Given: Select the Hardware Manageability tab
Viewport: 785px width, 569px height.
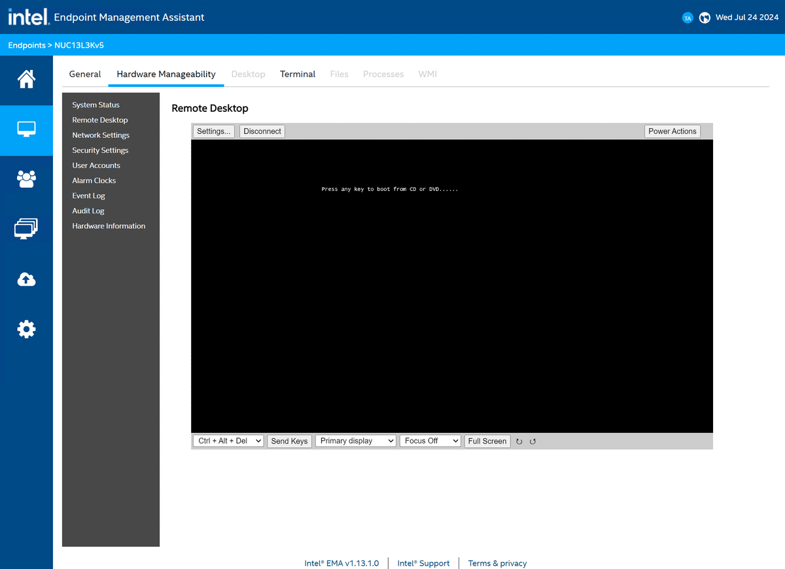Looking at the screenshot, I should [x=166, y=74].
